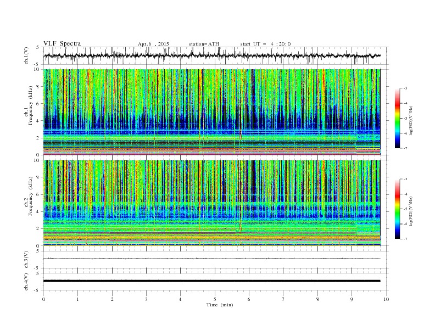The width and height of the screenshot is (435, 336).
Task: Click the date label 'Apr. 6, 2015'
Action: (153, 44)
